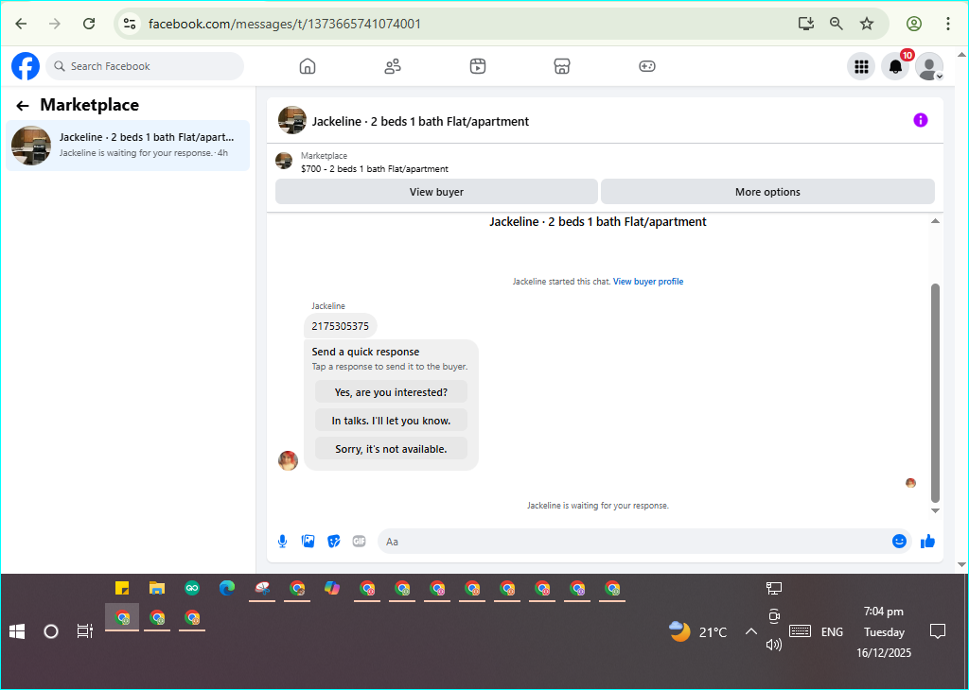The height and width of the screenshot is (690, 969).
Task: Open the Gaming tab icon
Action: (647, 66)
